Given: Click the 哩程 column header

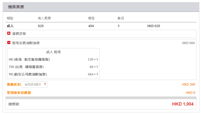Looking at the screenshot, I should pyautogui.click(x=91, y=18).
